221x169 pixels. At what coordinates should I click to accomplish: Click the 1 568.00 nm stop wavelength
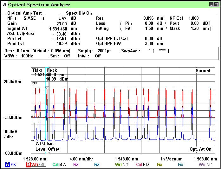205,159
